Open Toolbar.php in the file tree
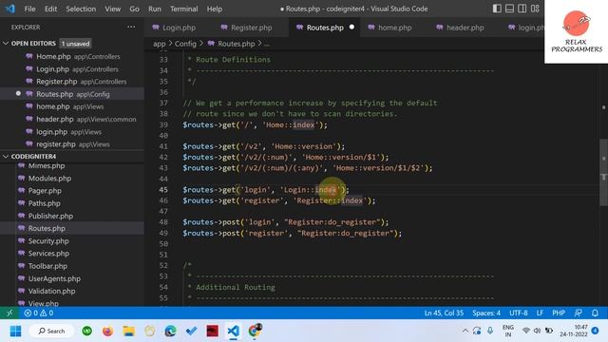The width and height of the screenshot is (608, 342). coord(72,266)
